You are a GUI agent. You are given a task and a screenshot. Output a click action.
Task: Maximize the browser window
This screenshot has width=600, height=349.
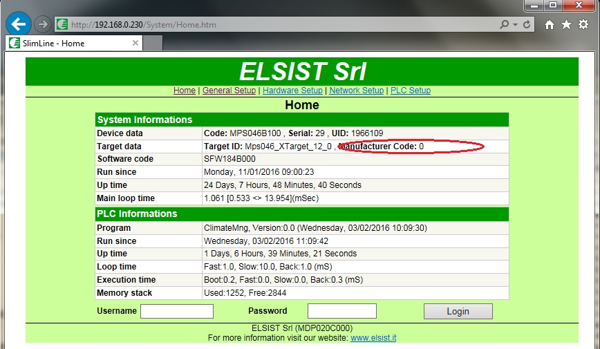click(552, 6)
